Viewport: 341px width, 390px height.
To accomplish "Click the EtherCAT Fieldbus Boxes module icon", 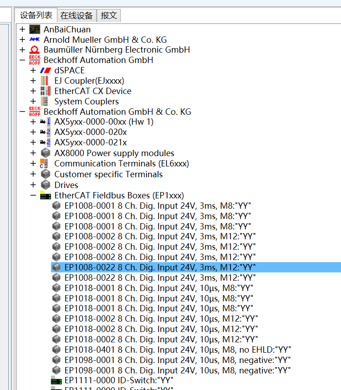I will (45, 196).
